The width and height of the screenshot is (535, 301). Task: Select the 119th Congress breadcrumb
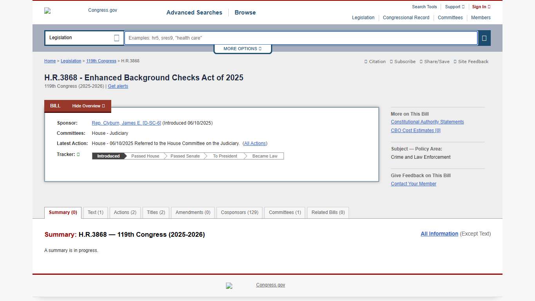101,61
